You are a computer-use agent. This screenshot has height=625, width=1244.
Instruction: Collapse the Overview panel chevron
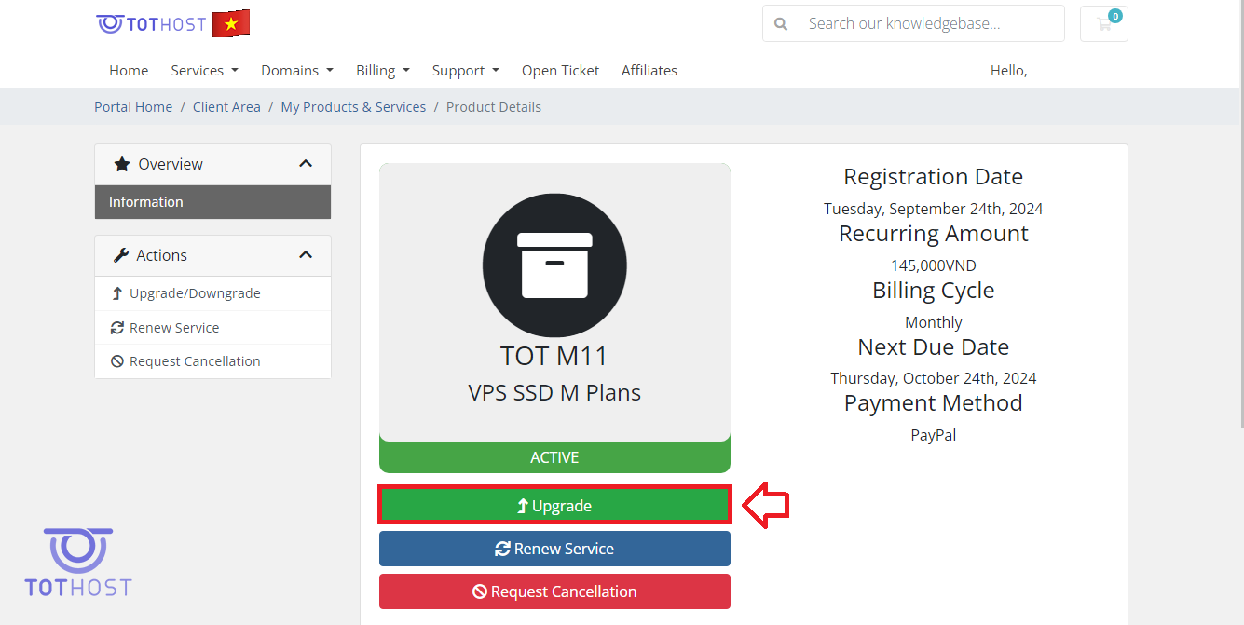click(x=305, y=164)
